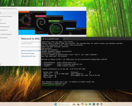The height and width of the screenshot is (106, 132).
Task: Click the 'Welcome to WSL' heading
Action: pyautogui.click(x=30, y=39)
